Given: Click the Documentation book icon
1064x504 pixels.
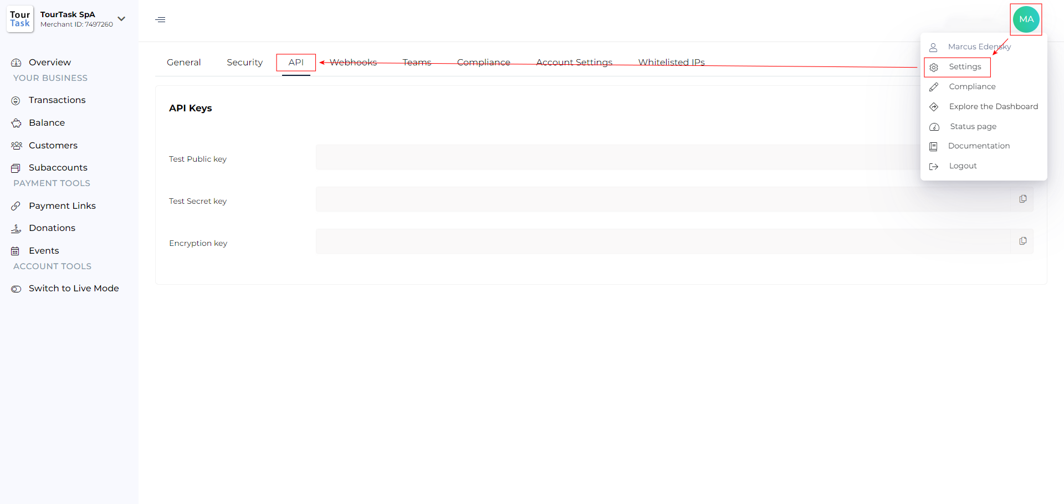Looking at the screenshot, I should [934, 146].
